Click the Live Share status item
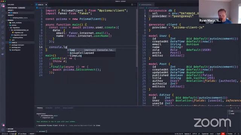The height and width of the screenshot is (135, 241). coord(22,134)
